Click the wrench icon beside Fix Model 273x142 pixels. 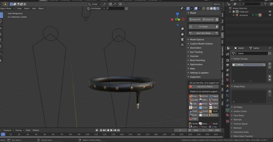click(217, 27)
